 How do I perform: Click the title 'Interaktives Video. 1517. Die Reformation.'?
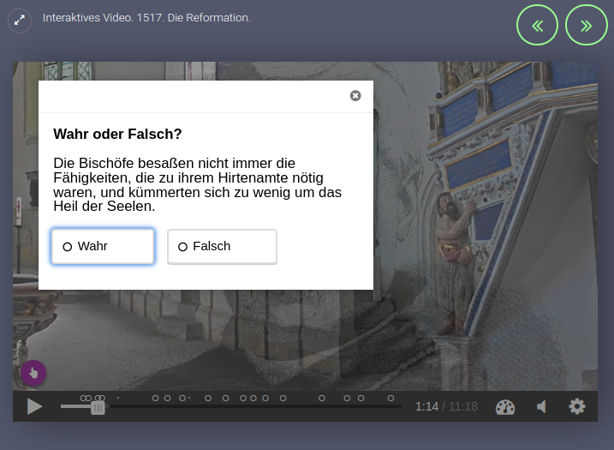click(146, 18)
